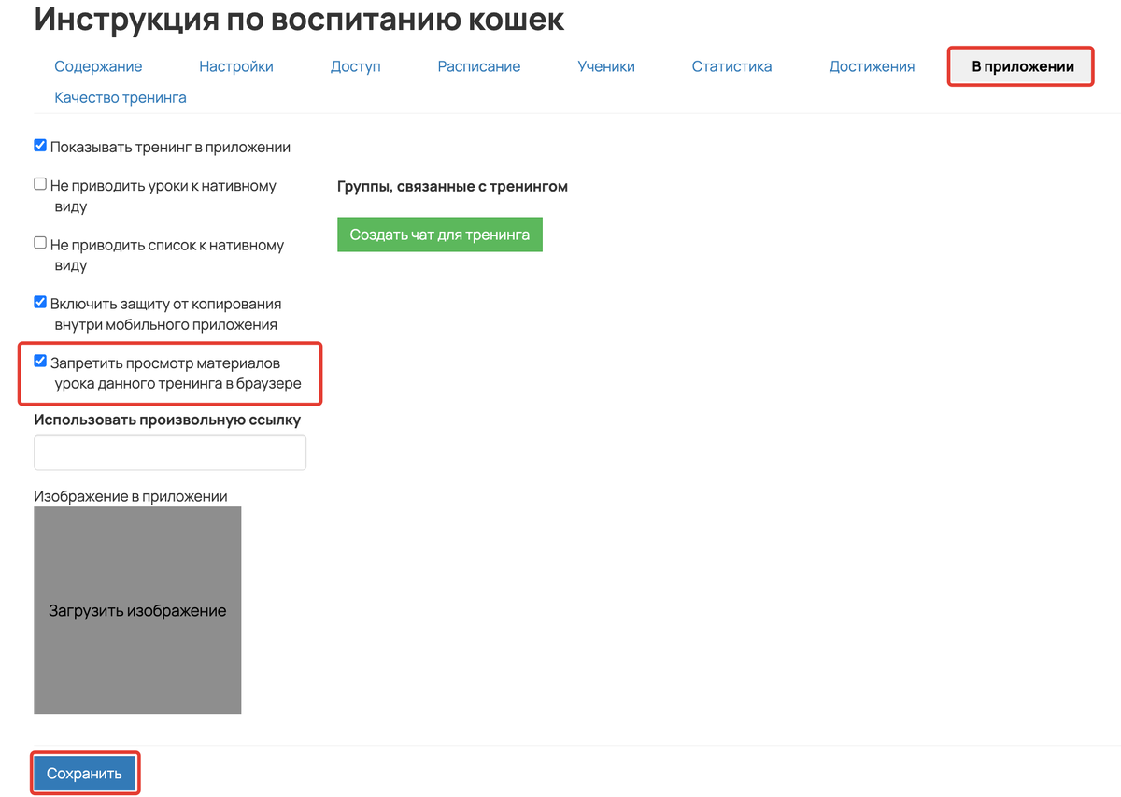Toggle Запретить просмотр материалов в браузере checkbox
Image resolution: width=1121 pixels, height=797 pixels.
(40, 361)
